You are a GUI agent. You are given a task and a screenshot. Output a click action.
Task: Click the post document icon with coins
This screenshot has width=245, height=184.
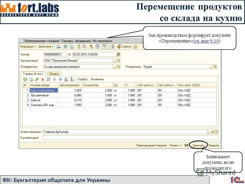(78, 47)
